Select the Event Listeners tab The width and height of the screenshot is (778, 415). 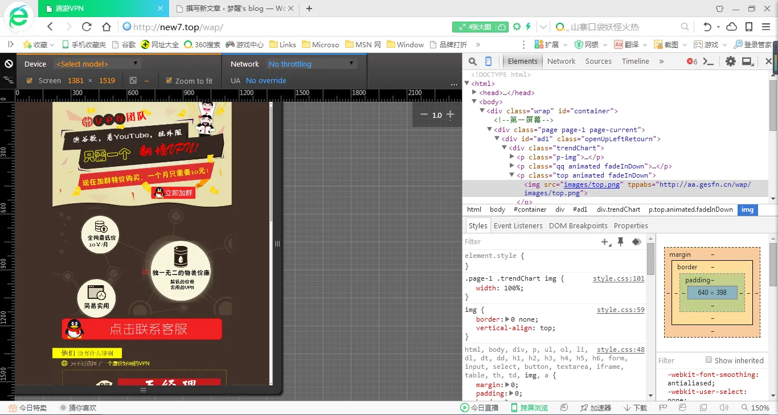point(518,225)
